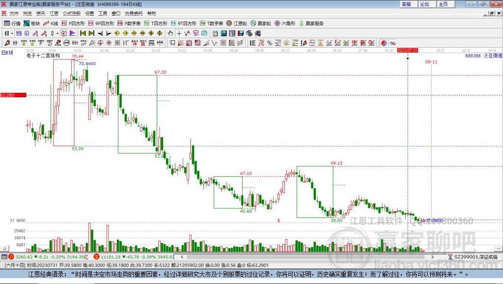Open the 9T四方形 tool

click(x=184, y=24)
